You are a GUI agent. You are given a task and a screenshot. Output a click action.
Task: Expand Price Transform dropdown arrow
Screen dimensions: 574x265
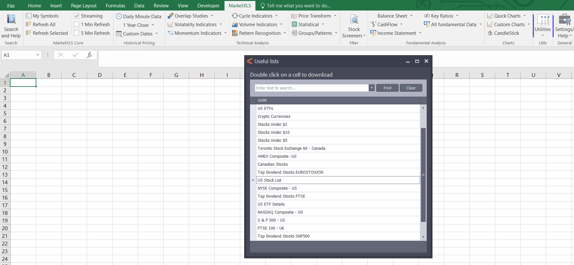point(335,16)
